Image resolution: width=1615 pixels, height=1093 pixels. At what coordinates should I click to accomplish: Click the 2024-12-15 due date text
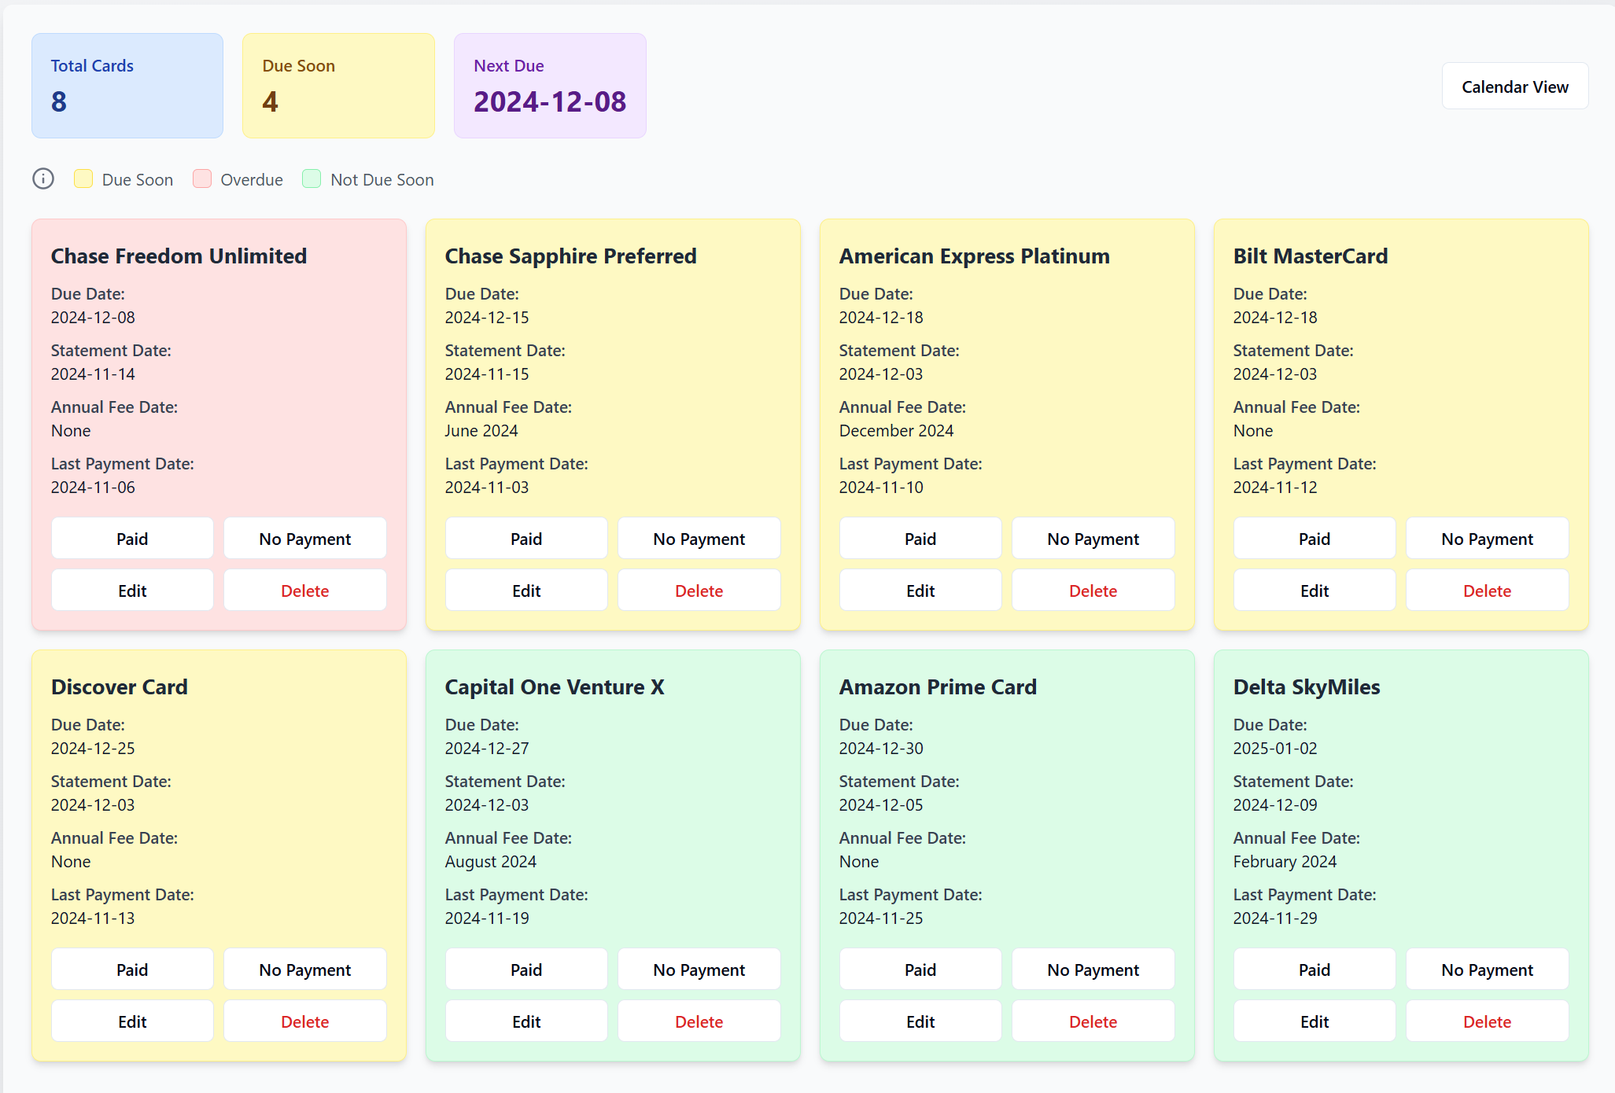pyautogui.click(x=487, y=318)
